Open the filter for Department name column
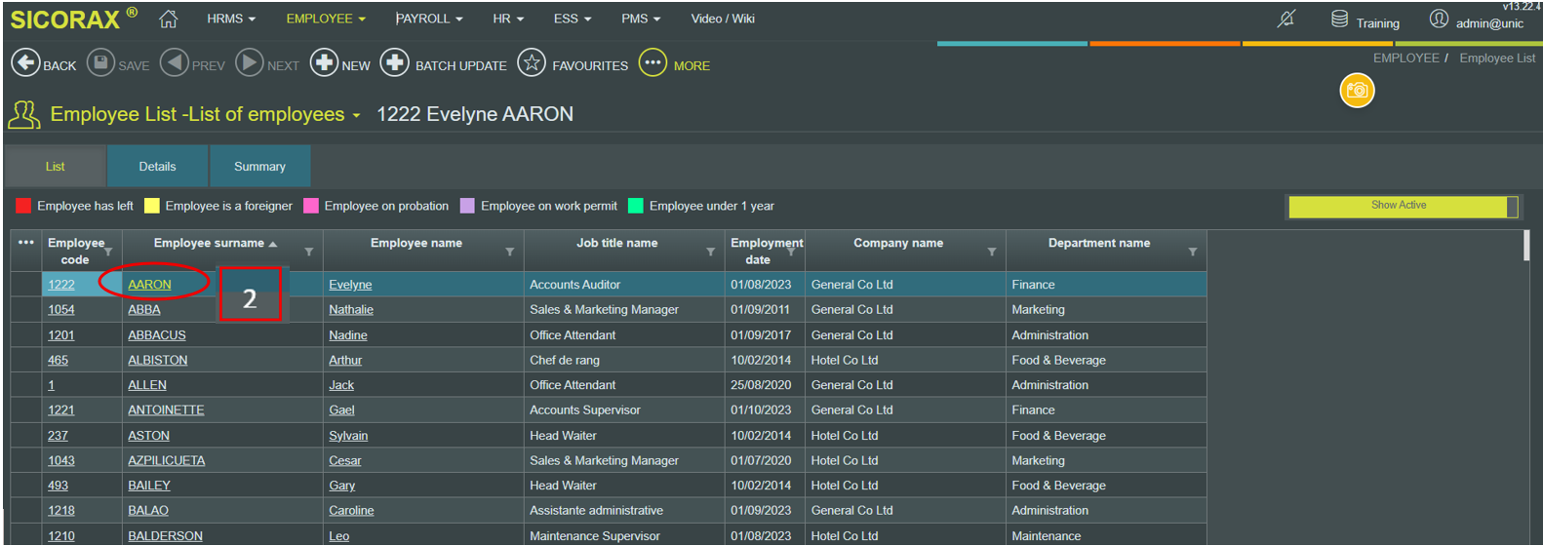This screenshot has height=546, width=1543. coord(1192,253)
